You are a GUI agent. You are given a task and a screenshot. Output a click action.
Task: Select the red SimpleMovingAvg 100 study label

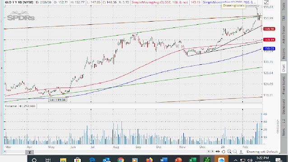click(160, 2)
